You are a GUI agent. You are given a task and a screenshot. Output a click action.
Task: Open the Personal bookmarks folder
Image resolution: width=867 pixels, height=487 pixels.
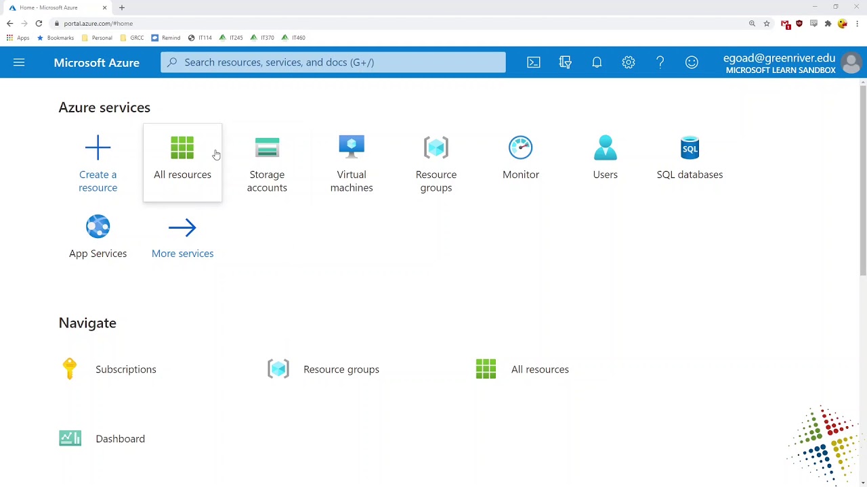(x=97, y=38)
